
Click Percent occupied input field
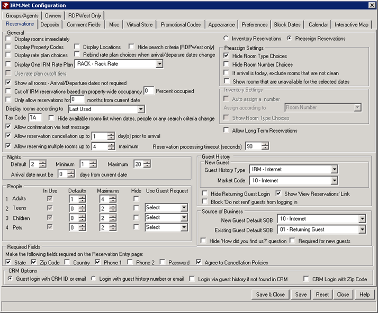pyautogui.click(x=148, y=91)
